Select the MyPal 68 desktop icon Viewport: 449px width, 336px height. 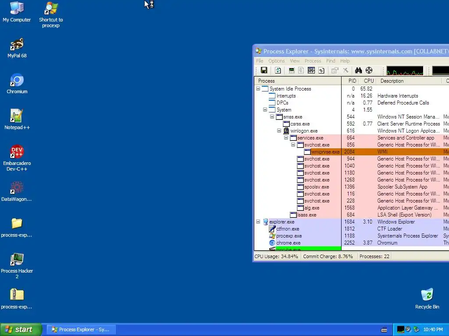tap(17, 48)
